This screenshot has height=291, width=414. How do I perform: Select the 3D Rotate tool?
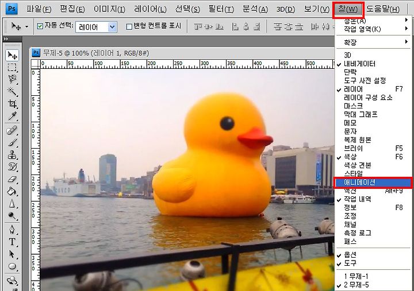point(12,281)
